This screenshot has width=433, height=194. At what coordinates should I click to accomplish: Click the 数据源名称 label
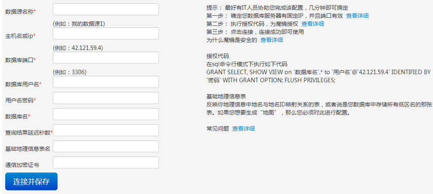pyautogui.click(x=21, y=12)
